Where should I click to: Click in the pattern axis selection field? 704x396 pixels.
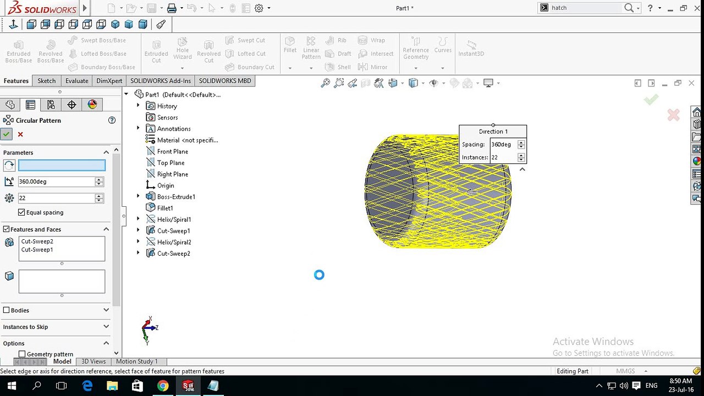(62, 165)
